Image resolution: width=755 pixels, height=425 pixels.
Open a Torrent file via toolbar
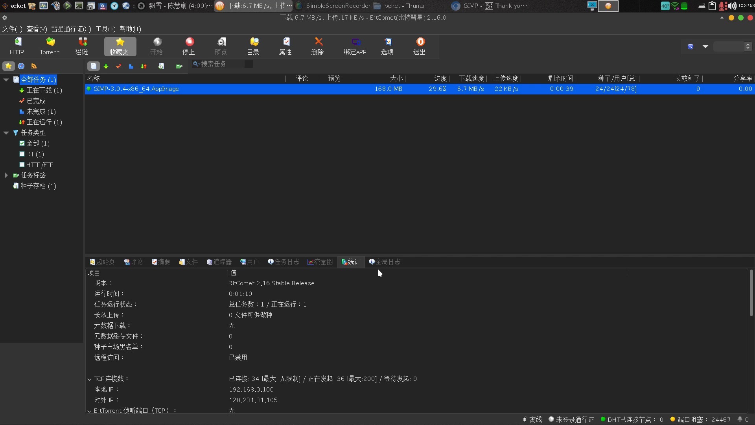pyautogui.click(x=50, y=46)
